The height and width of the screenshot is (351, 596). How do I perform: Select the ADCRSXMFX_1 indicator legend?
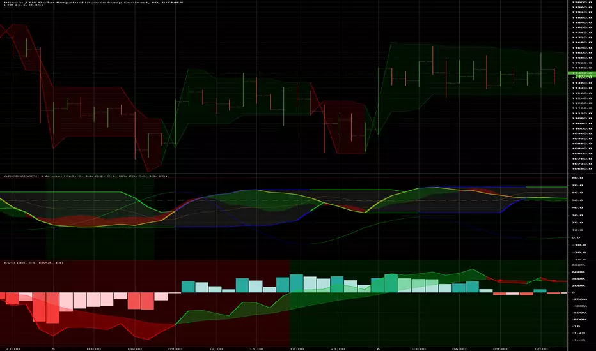coord(85,175)
